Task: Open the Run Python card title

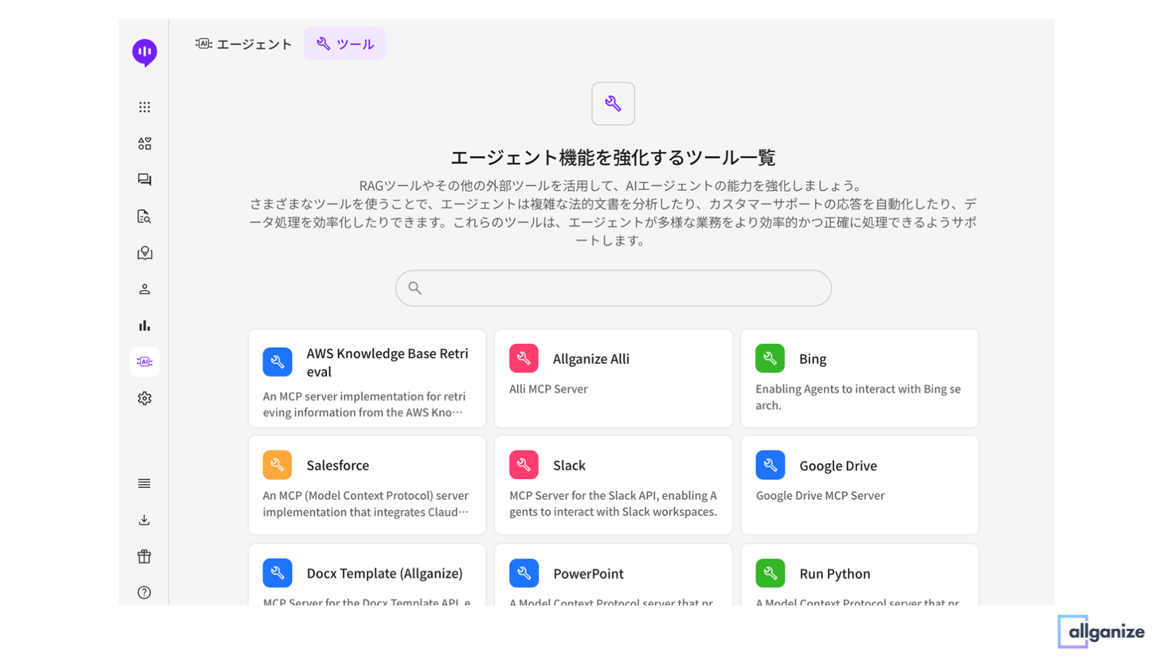Action: (x=835, y=573)
